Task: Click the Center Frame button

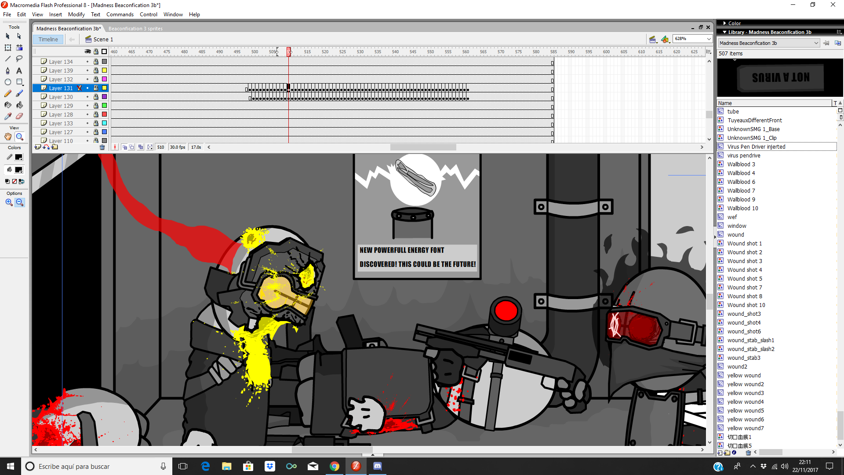Action: click(x=115, y=147)
